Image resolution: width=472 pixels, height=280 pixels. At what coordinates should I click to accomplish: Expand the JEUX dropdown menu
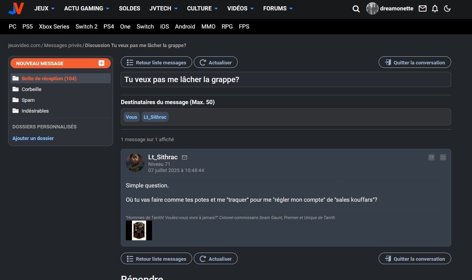click(44, 8)
